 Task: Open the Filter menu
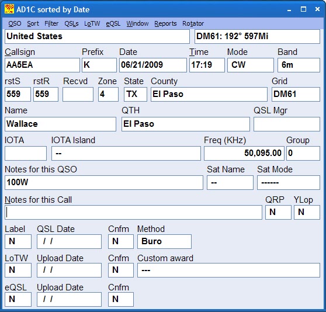coord(51,23)
